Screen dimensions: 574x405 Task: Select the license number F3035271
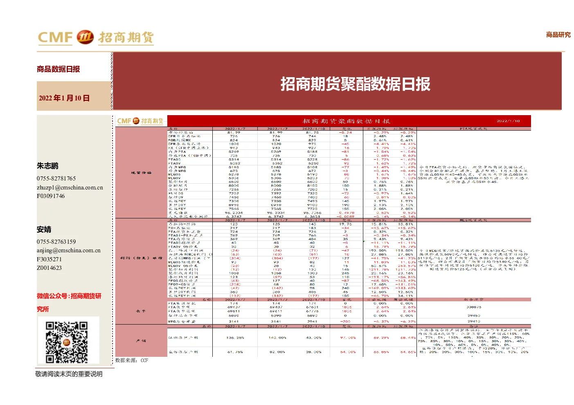49,259
